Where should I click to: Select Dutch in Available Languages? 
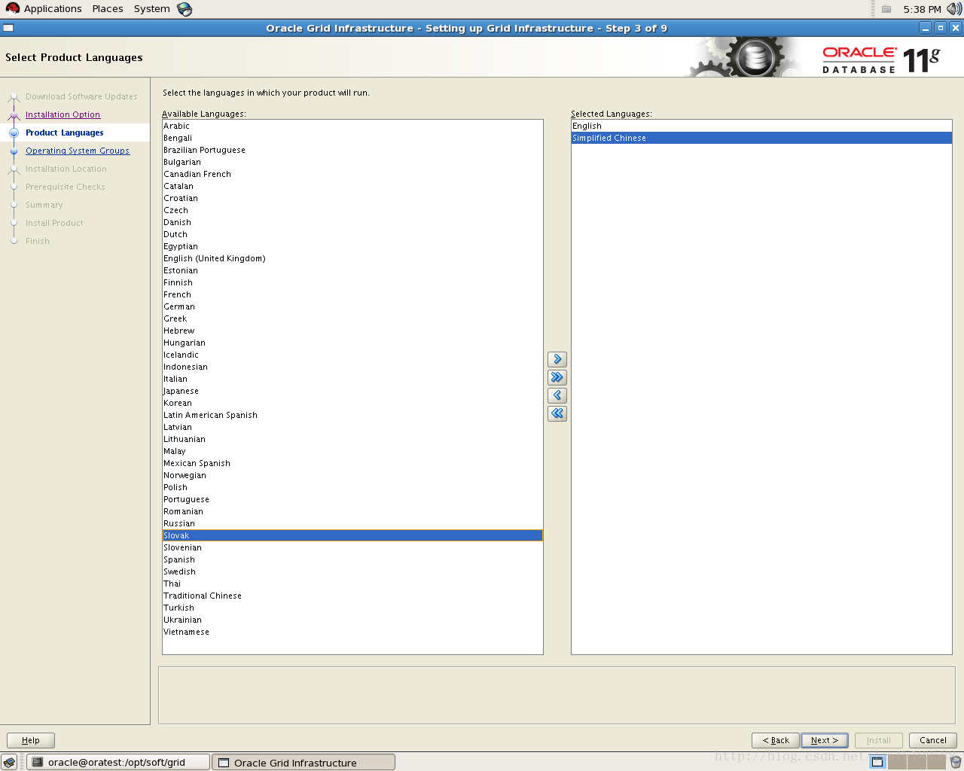click(352, 234)
